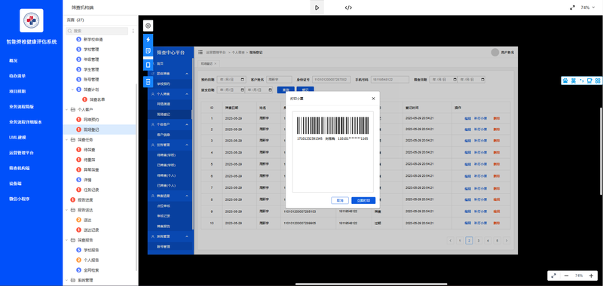The height and width of the screenshot is (286, 603).
Task: Click 立即打印 in the print dialog
Action: click(x=363, y=200)
